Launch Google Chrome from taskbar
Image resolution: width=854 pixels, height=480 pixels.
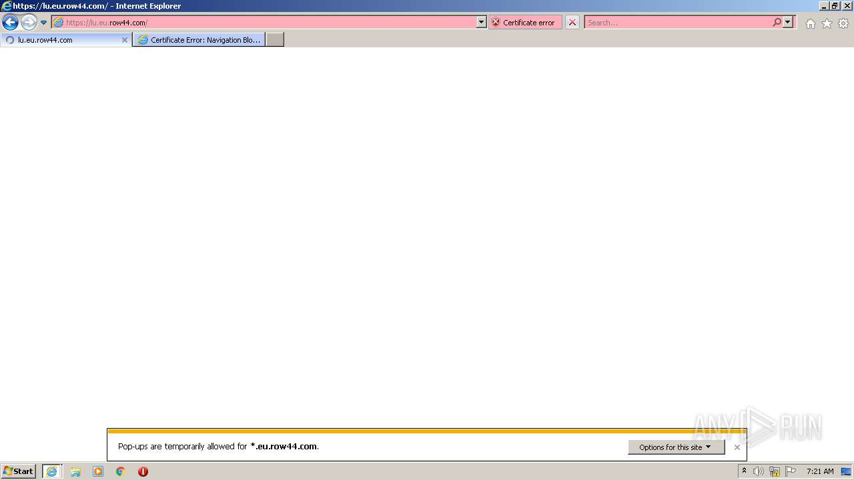point(121,471)
